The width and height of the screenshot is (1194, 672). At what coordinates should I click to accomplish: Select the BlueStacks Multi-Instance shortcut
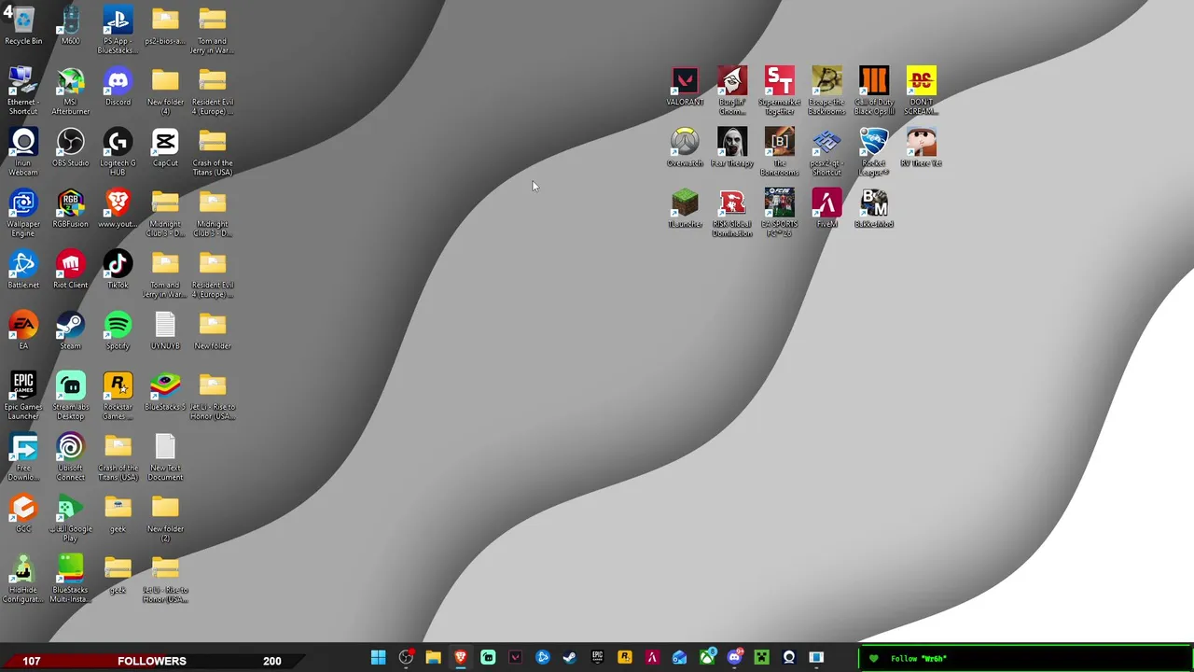tap(70, 579)
